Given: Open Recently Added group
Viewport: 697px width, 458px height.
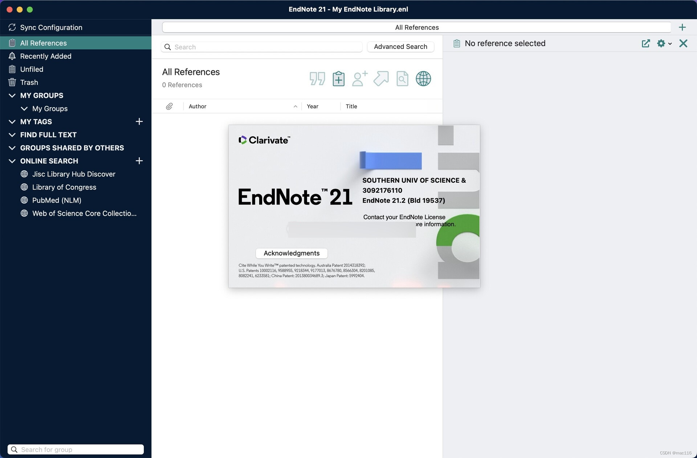Looking at the screenshot, I should (x=46, y=56).
